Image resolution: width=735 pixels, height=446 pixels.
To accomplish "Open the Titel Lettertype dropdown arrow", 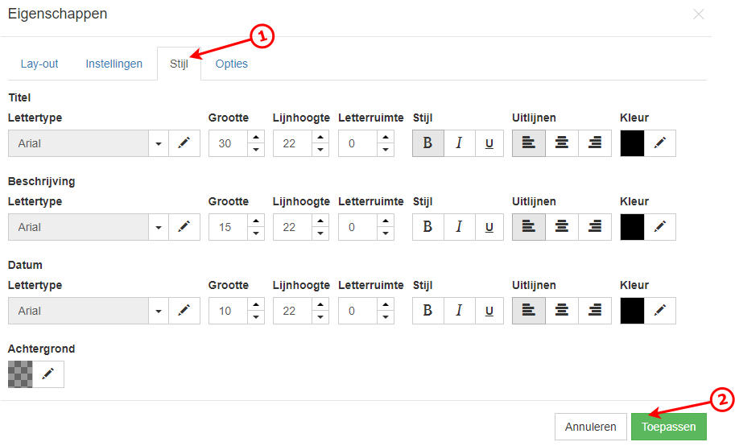I will [x=159, y=143].
